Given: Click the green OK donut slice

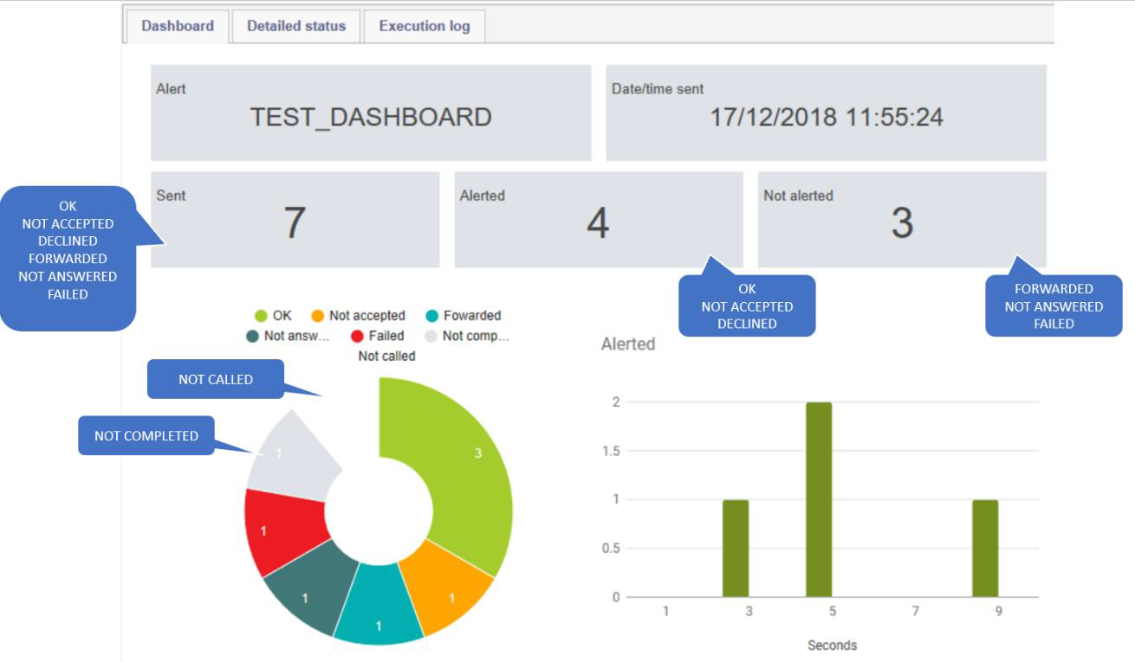Looking at the screenshot, I should point(468,467).
